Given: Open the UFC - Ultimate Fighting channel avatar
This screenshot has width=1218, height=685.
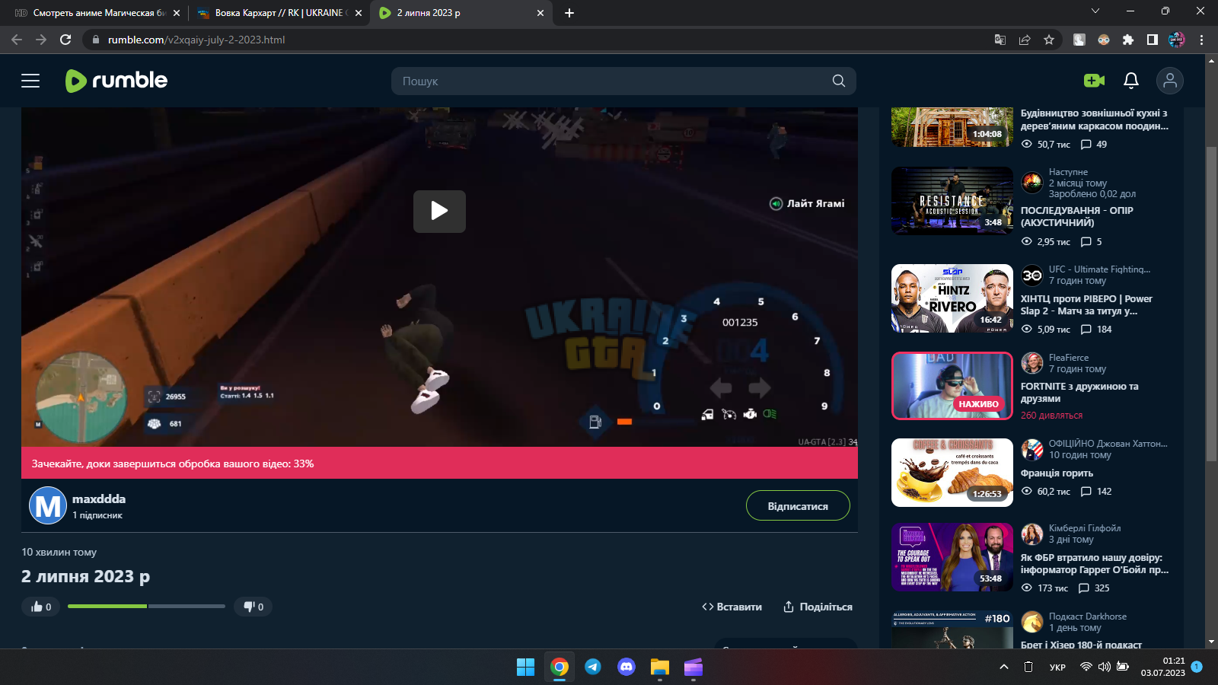Looking at the screenshot, I should 1032,276.
